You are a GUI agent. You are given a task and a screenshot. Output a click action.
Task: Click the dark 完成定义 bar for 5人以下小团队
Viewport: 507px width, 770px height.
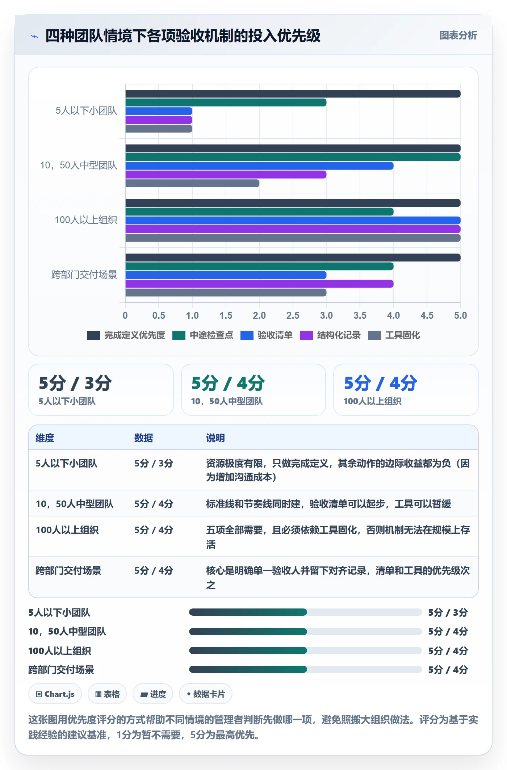click(293, 94)
